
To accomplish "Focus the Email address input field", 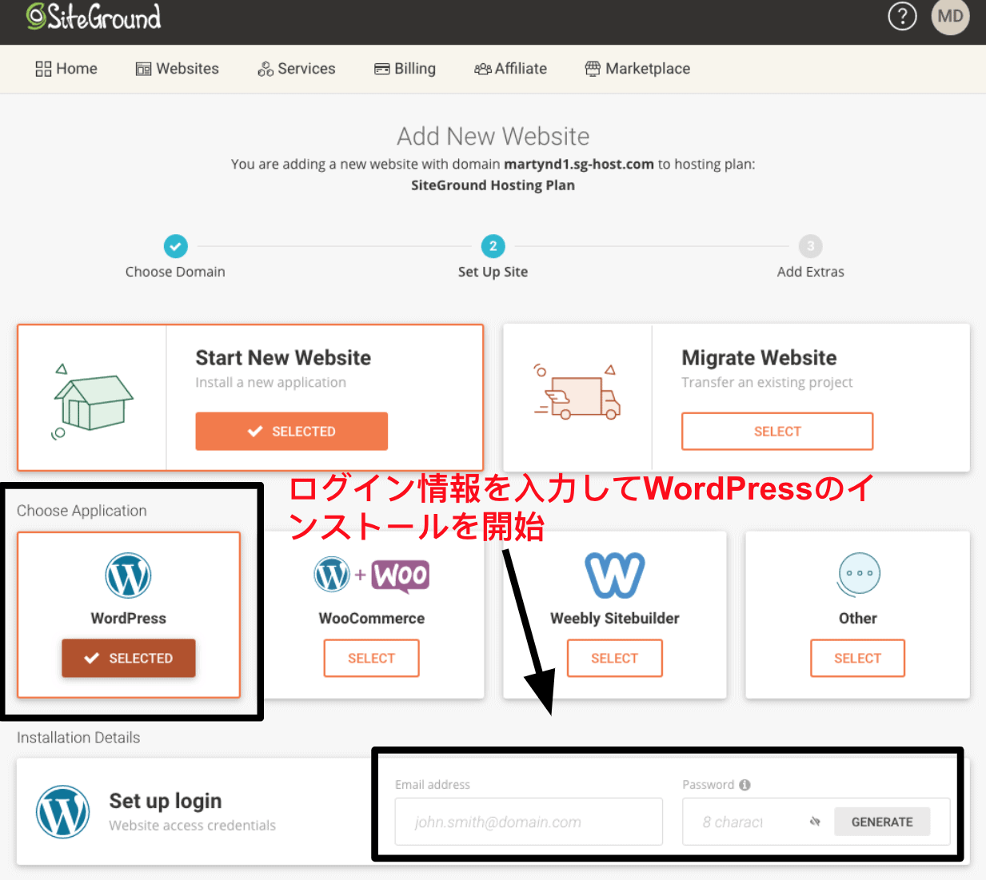I will point(529,822).
